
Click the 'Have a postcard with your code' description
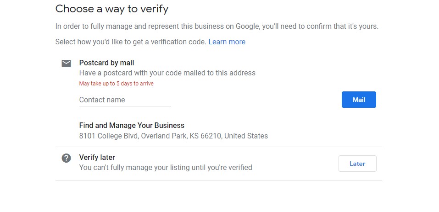[167, 73]
